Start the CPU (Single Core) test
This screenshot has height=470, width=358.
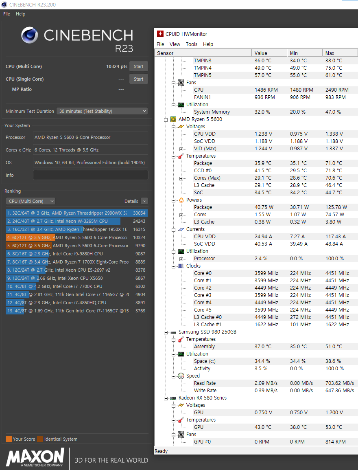pyautogui.click(x=139, y=79)
